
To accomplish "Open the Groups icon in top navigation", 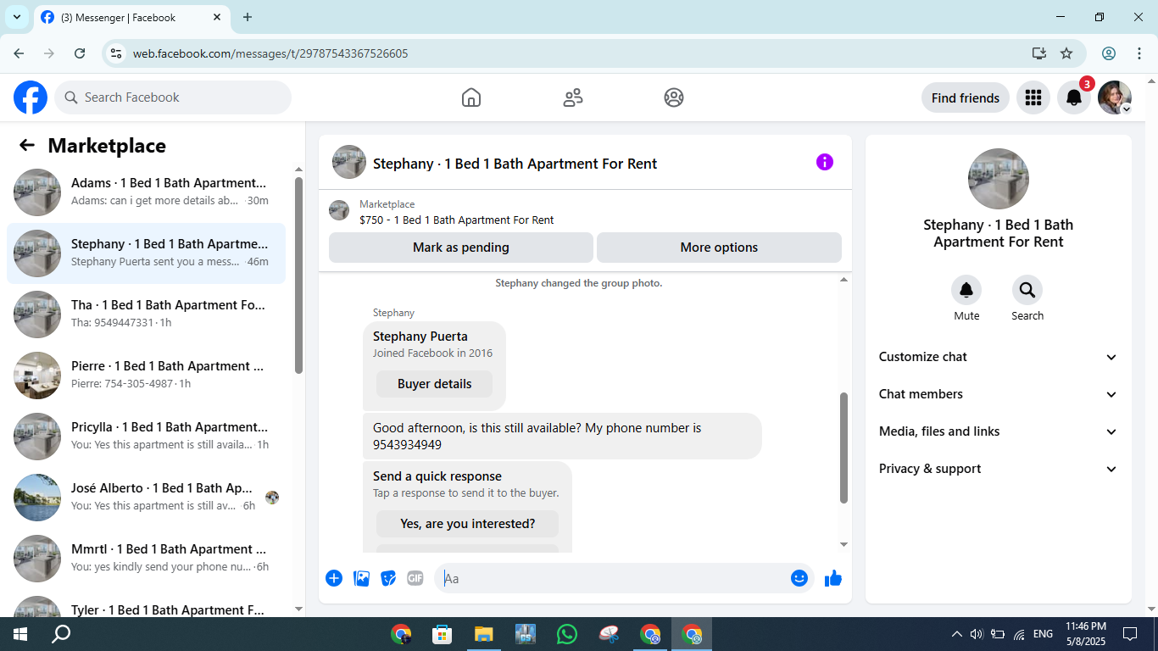I will pyautogui.click(x=674, y=97).
